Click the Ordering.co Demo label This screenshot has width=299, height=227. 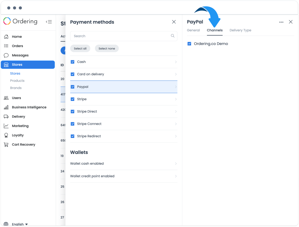(211, 44)
